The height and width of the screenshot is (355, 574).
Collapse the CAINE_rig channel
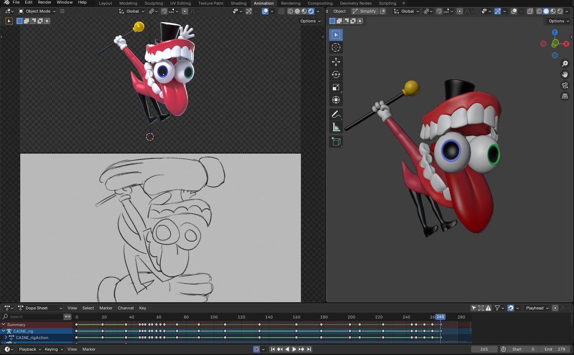pyautogui.click(x=3, y=331)
